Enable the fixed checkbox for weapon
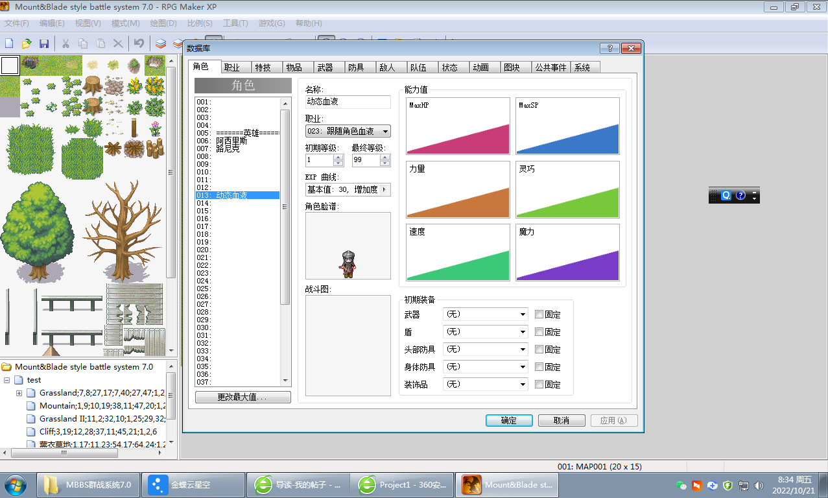 tap(539, 314)
